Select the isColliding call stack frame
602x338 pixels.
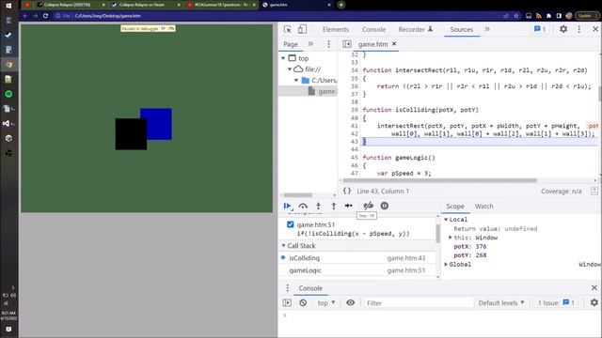357,258
